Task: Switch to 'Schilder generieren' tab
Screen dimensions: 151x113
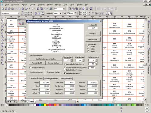Action: (x=51, y=79)
